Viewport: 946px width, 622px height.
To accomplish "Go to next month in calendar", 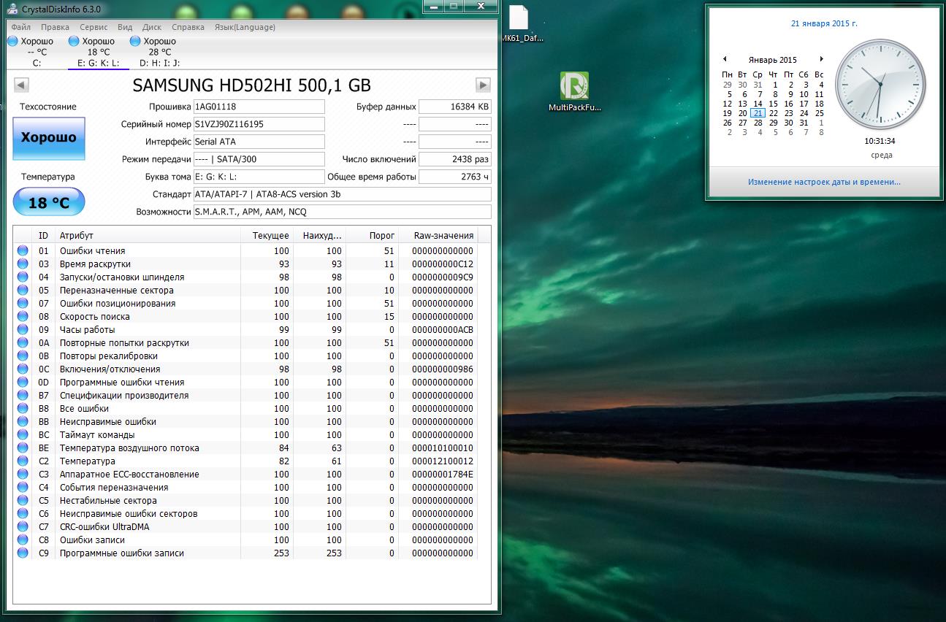I will tap(821, 59).
